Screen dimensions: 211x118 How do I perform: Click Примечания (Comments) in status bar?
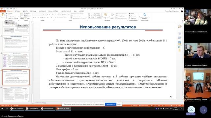(x=144, y=106)
